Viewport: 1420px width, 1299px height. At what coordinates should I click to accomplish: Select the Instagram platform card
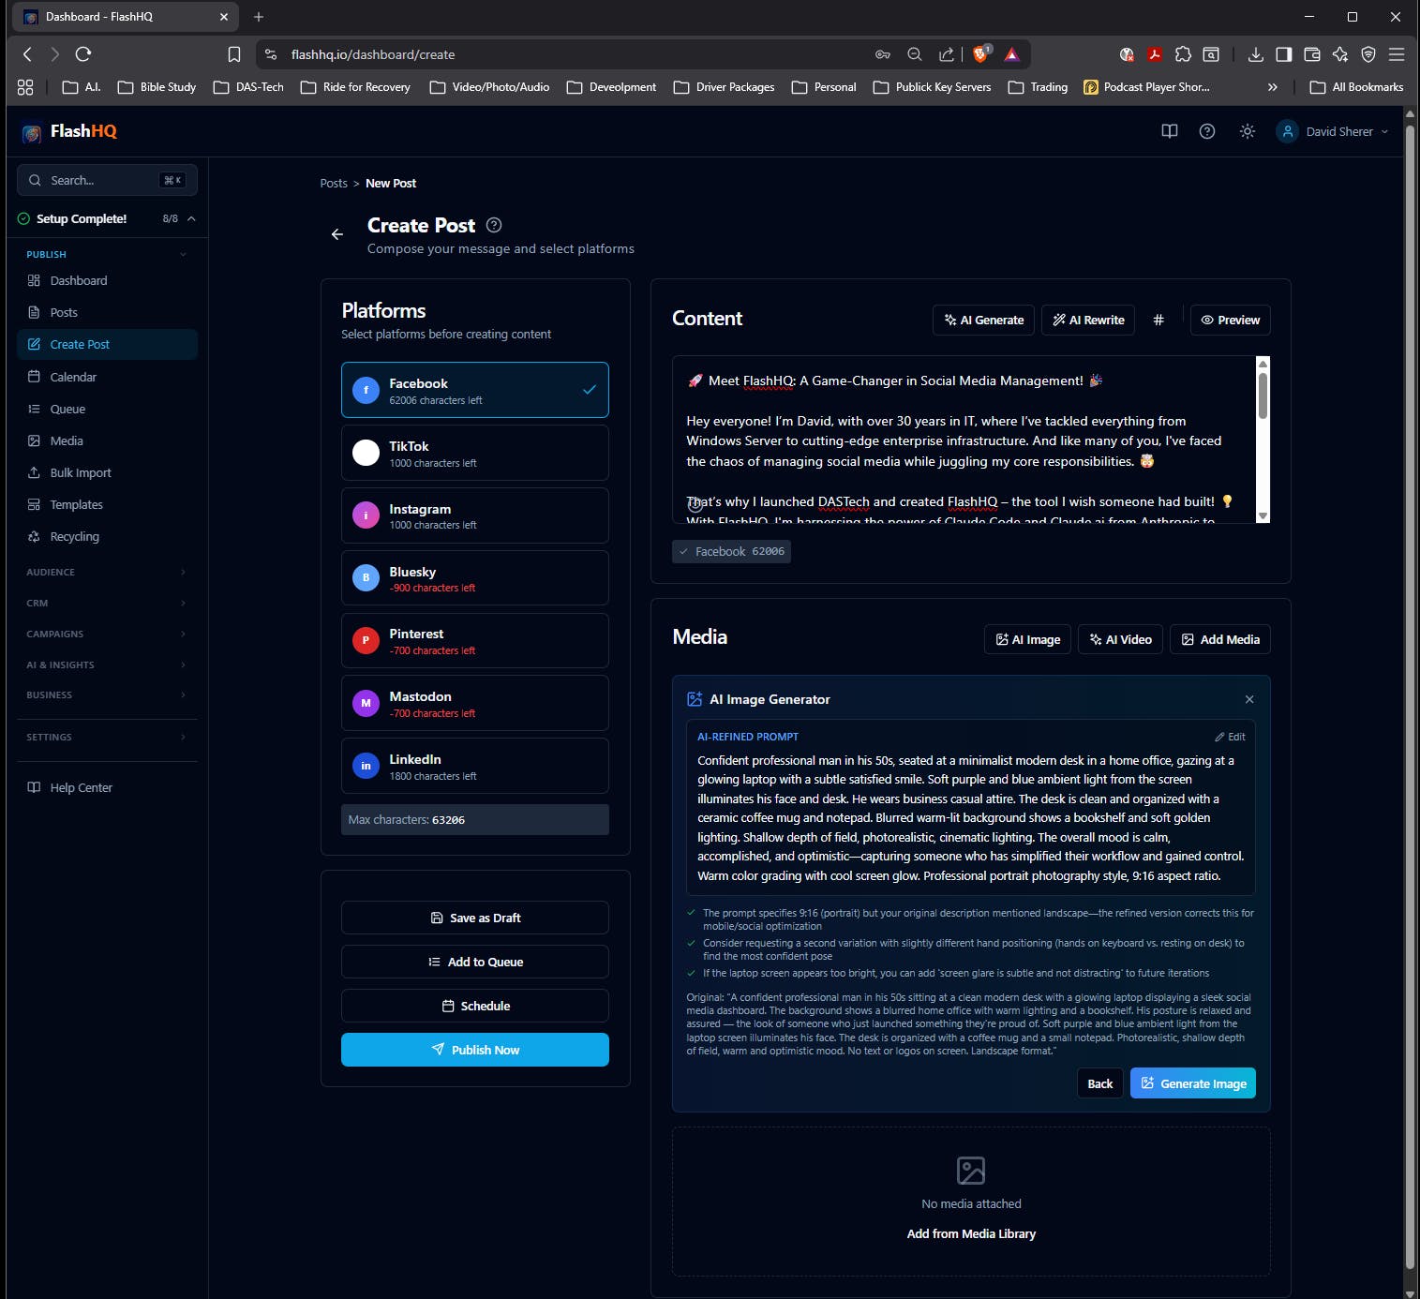[x=475, y=515]
